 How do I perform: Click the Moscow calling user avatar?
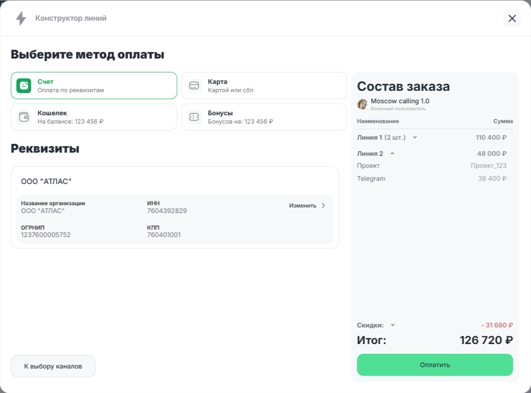tap(362, 104)
